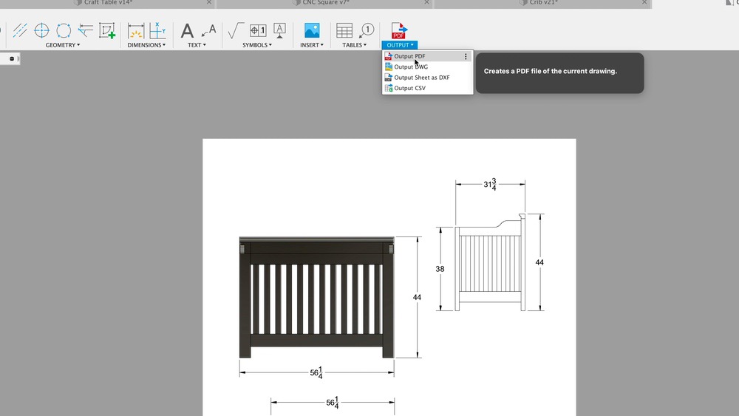Choose Output DWG from the menu
This screenshot has width=739, height=416.
point(427,67)
